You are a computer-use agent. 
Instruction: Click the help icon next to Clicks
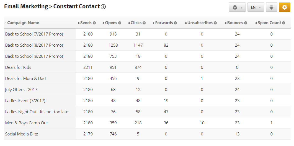pyautogui.click(x=144, y=23)
